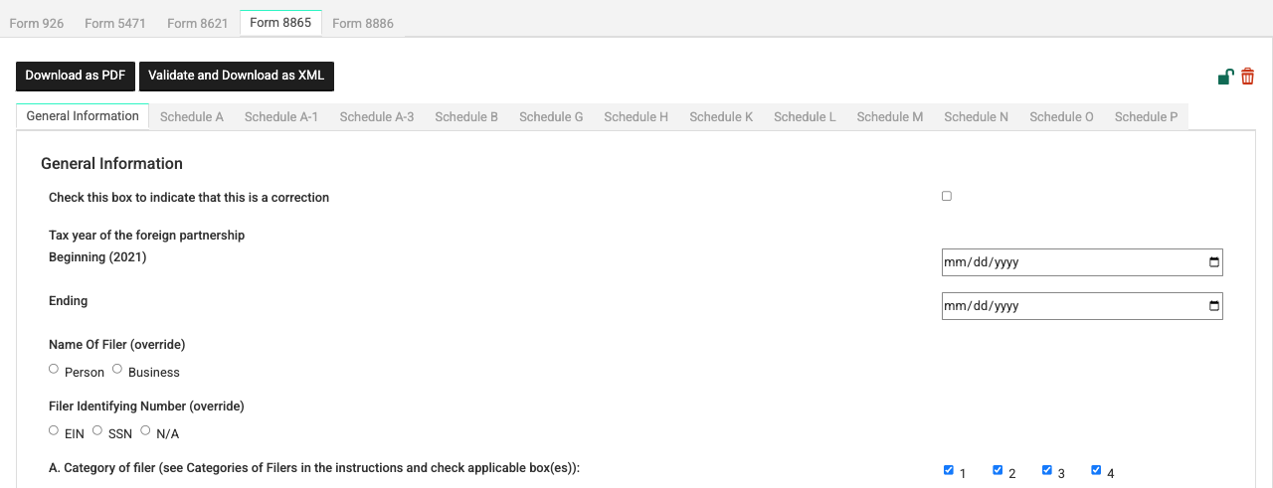Click the green unlock padlock icon
Image resolution: width=1273 pixels, height=488 pixels.
click(x=1226, y=77)
